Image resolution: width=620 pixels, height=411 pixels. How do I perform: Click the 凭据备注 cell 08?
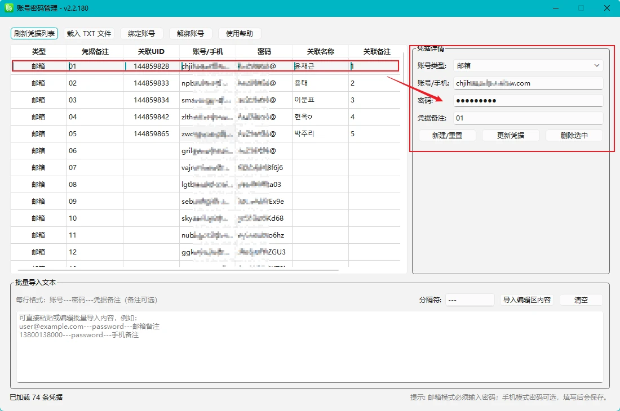pos(95,184)
